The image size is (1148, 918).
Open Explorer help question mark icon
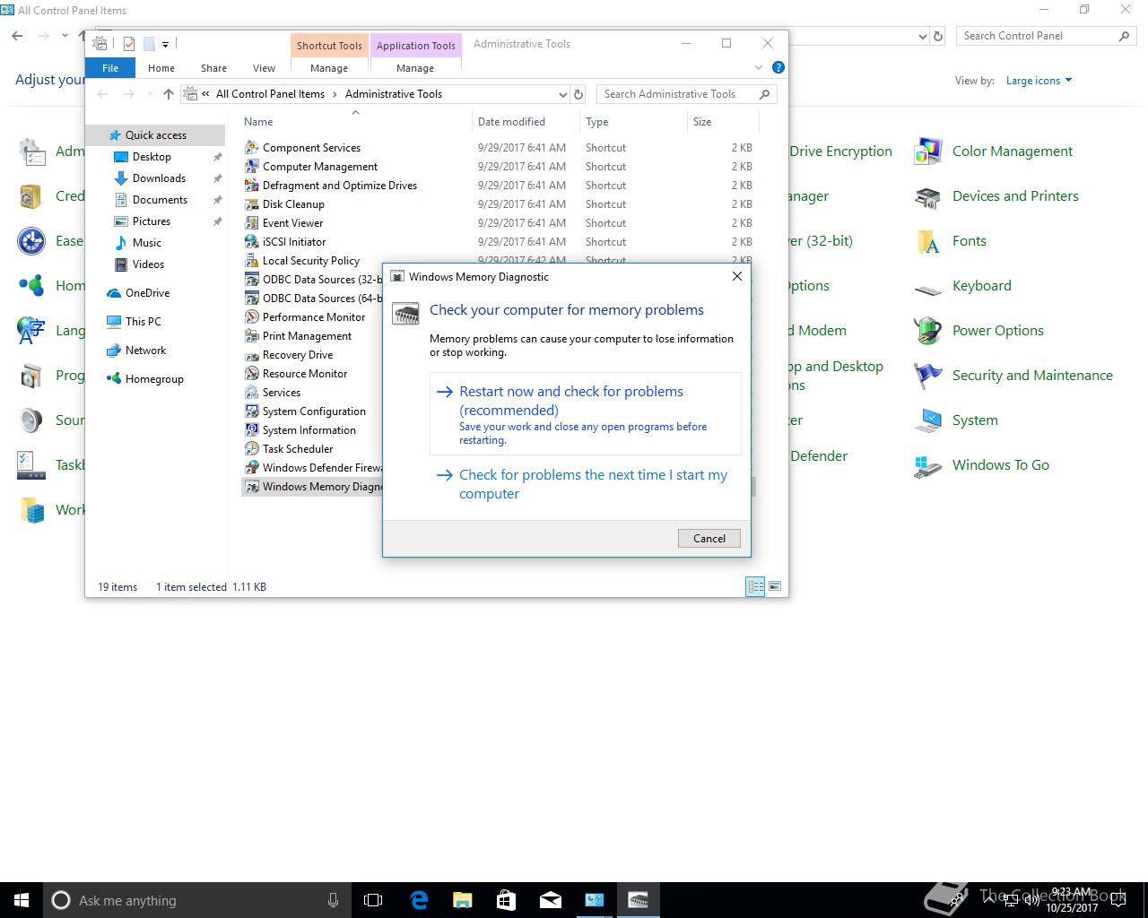click(x=778, y=67)
